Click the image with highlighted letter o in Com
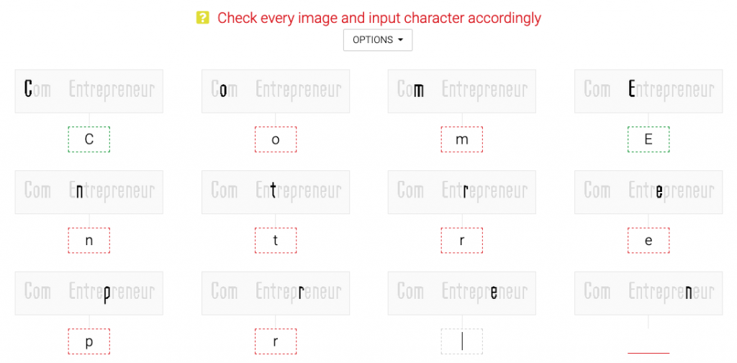The image size is (737, 363). pos(276,91)
